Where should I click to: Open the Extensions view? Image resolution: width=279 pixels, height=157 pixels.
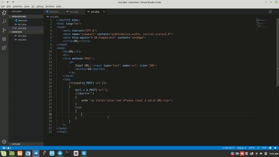[x=4, y=48]
